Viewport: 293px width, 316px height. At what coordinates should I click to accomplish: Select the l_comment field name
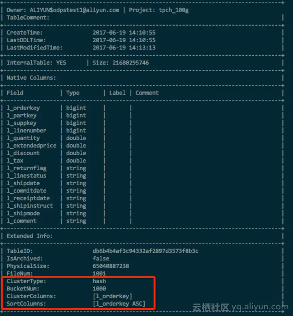coord(22,221)
